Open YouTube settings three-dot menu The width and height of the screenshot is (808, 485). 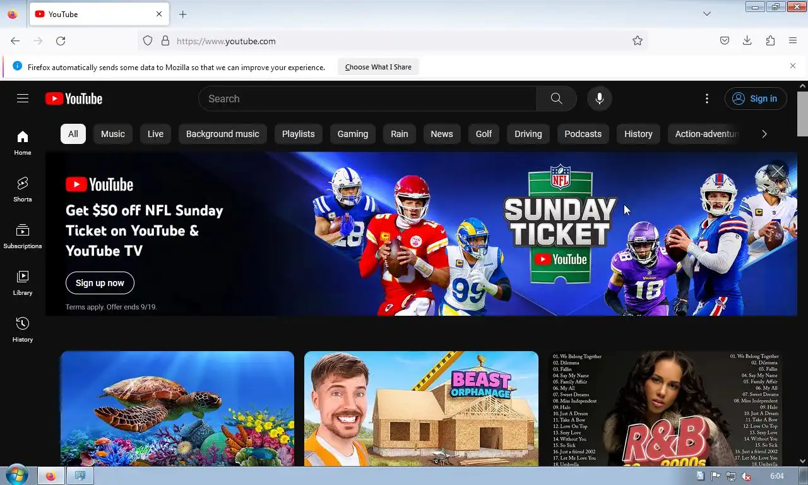click(x=707, y=99)
